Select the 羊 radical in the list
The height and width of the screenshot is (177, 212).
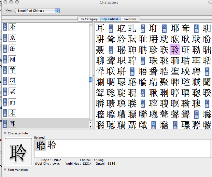(x=12, y=70)
